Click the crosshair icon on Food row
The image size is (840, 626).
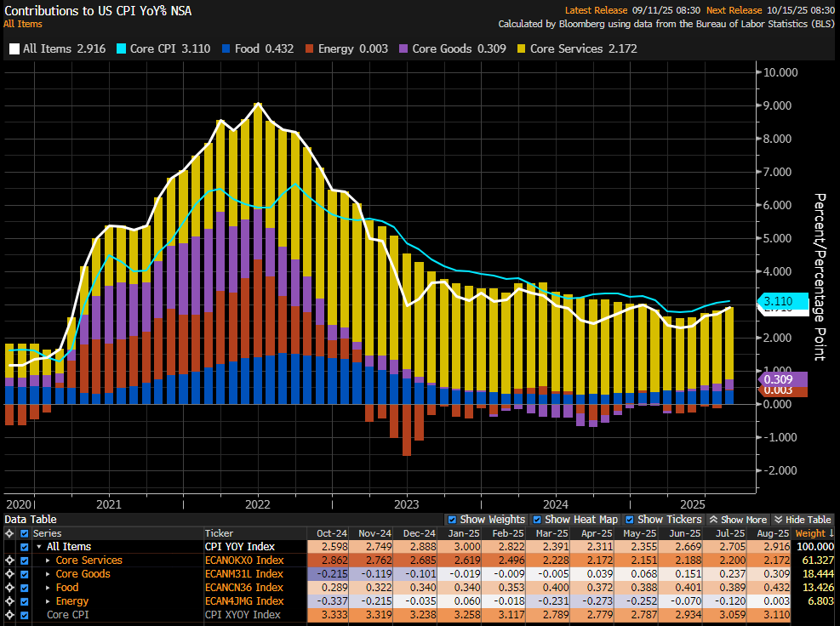9,588
